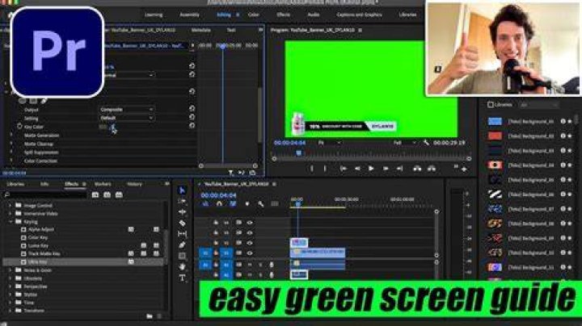Select the Razor tool
This screenshot has width=582, height=326.
182,223
